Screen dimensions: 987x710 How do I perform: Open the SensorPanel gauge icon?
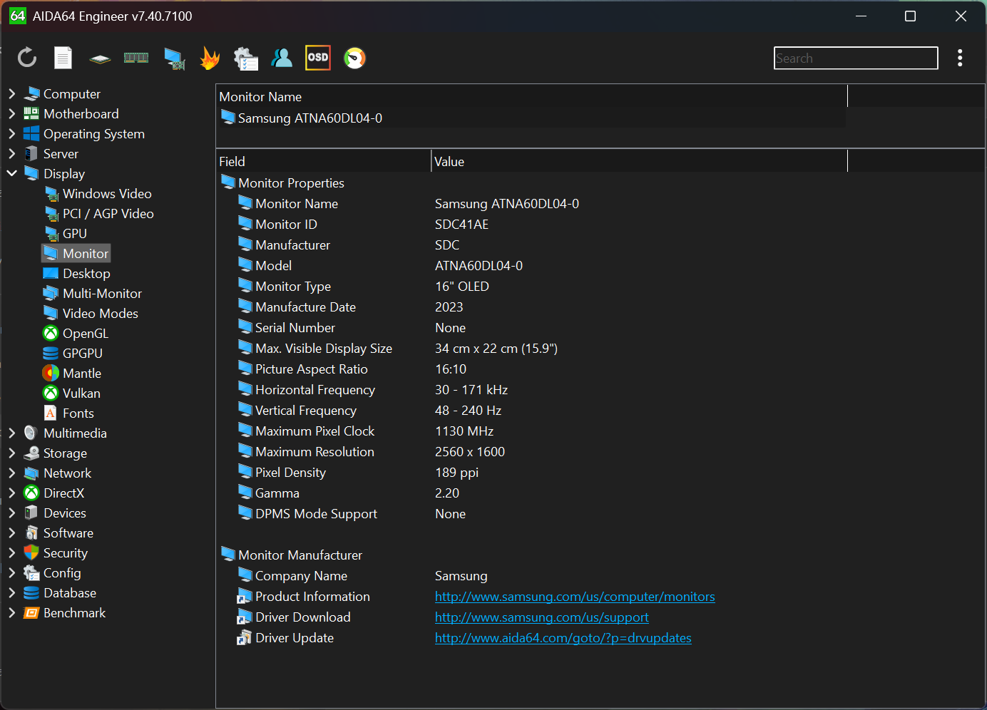click(354, 58)
